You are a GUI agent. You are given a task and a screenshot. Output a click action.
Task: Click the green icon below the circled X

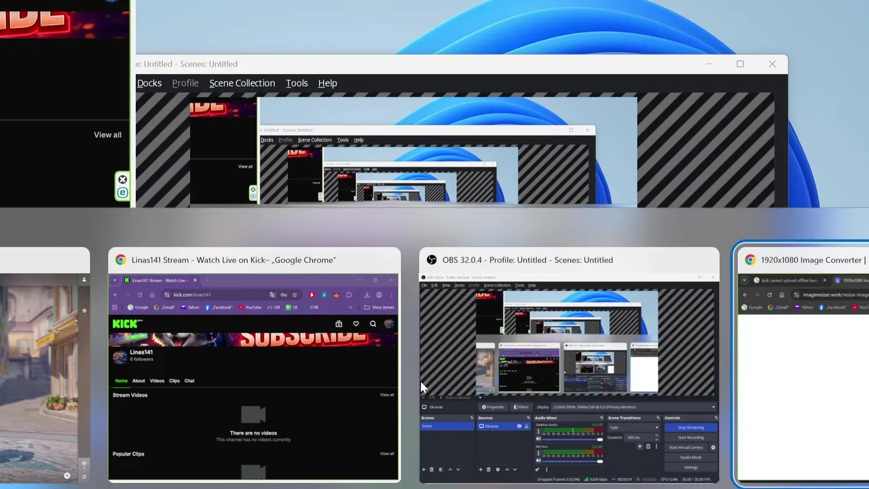pyautogui.click(x=122, y=193)
